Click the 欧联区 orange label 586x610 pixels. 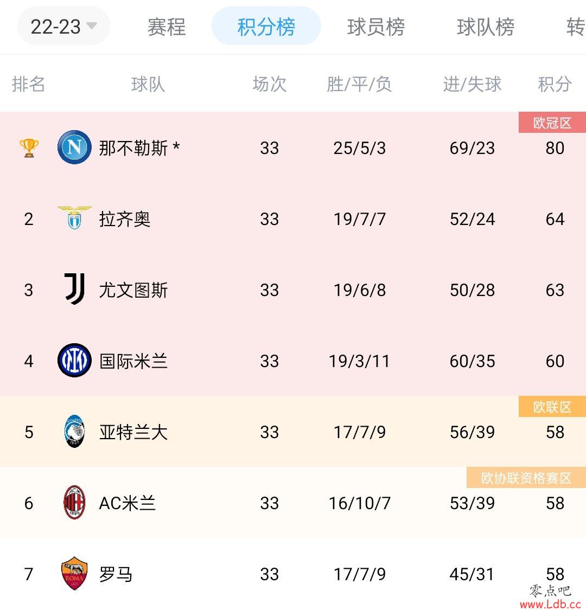552,407
